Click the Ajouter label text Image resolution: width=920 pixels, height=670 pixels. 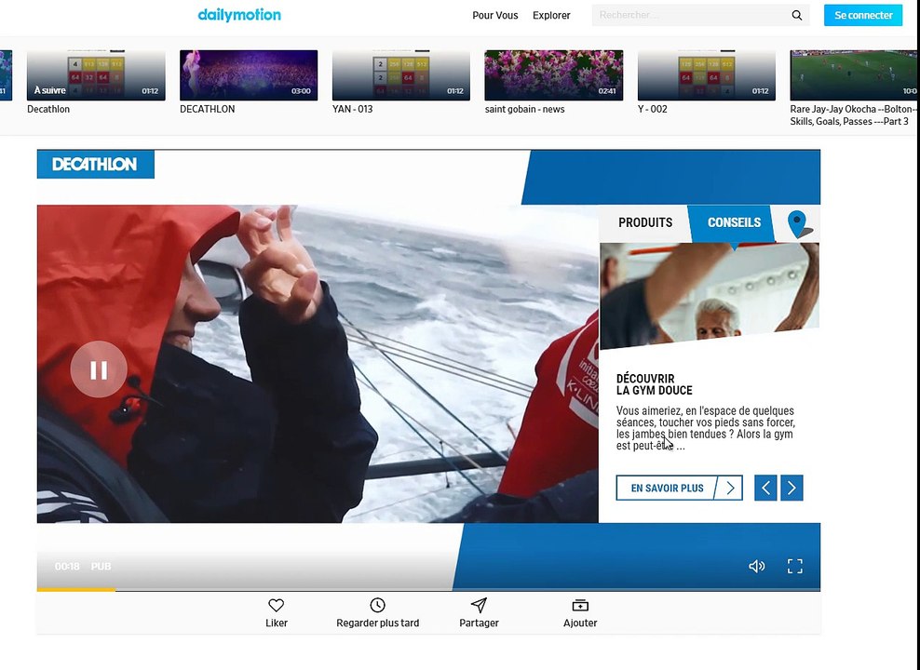580,623
